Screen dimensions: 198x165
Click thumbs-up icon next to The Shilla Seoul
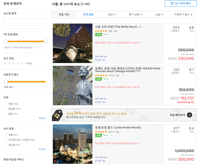coord(140,26)
